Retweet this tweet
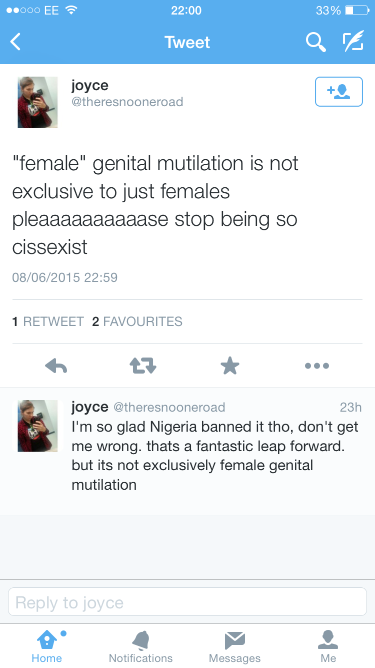Screen dimensions: 375x668 [143, 366]
